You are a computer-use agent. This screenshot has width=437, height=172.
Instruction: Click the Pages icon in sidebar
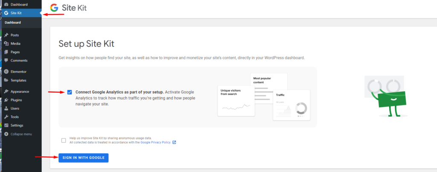click(6, 52)
